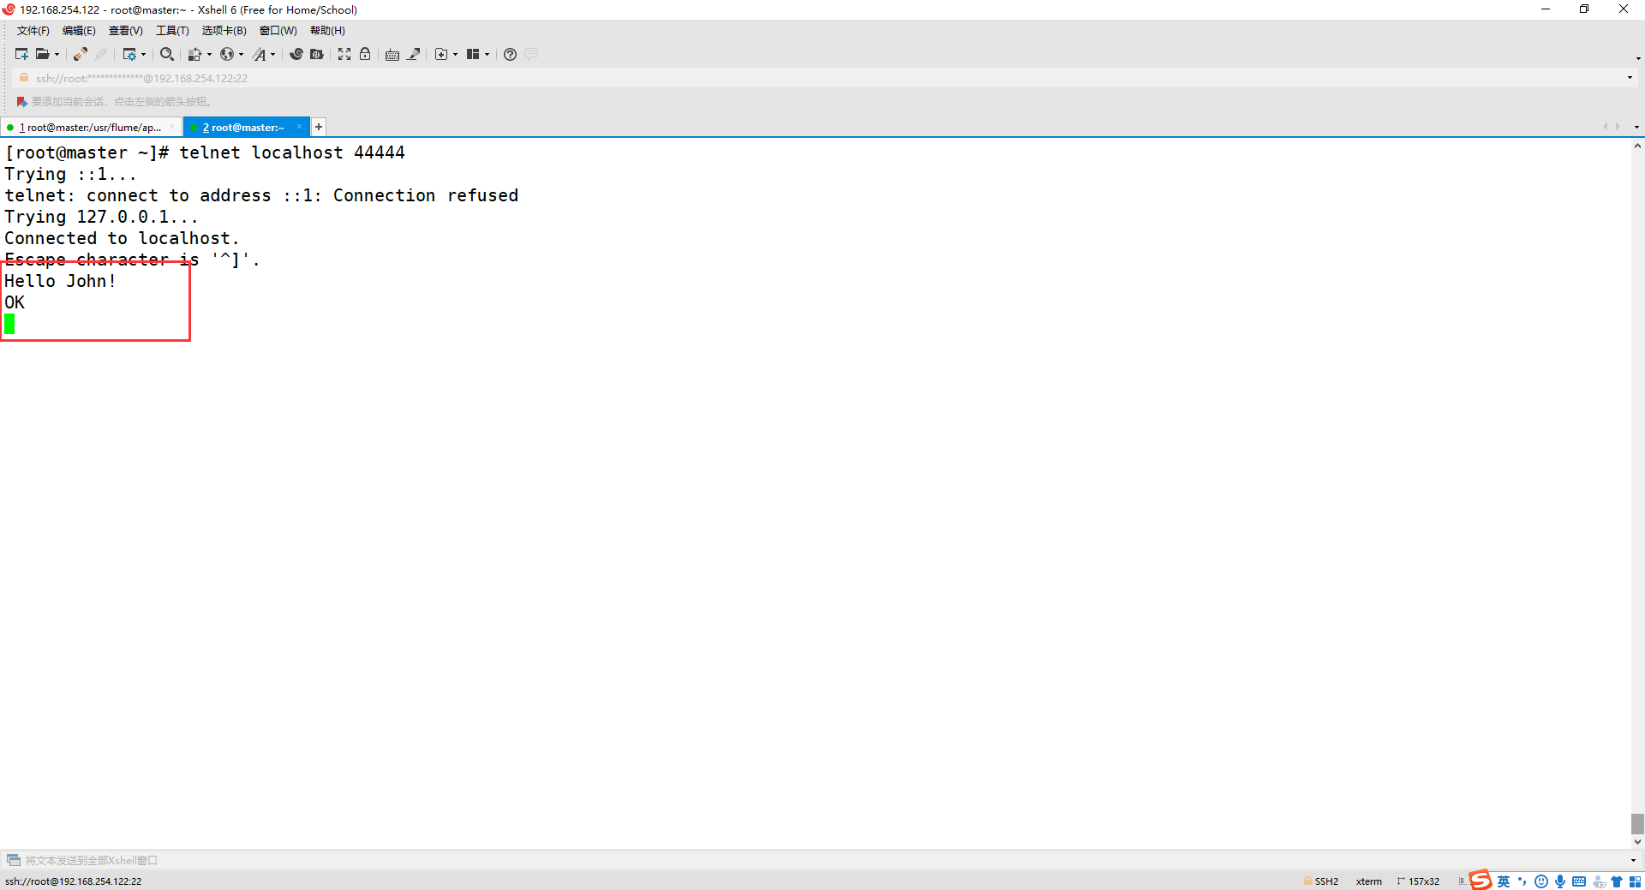Viewport: 1645px width, 890px height.
Task: Expand the Open session dropdown arrow
Action: click(x=57, y=54)
